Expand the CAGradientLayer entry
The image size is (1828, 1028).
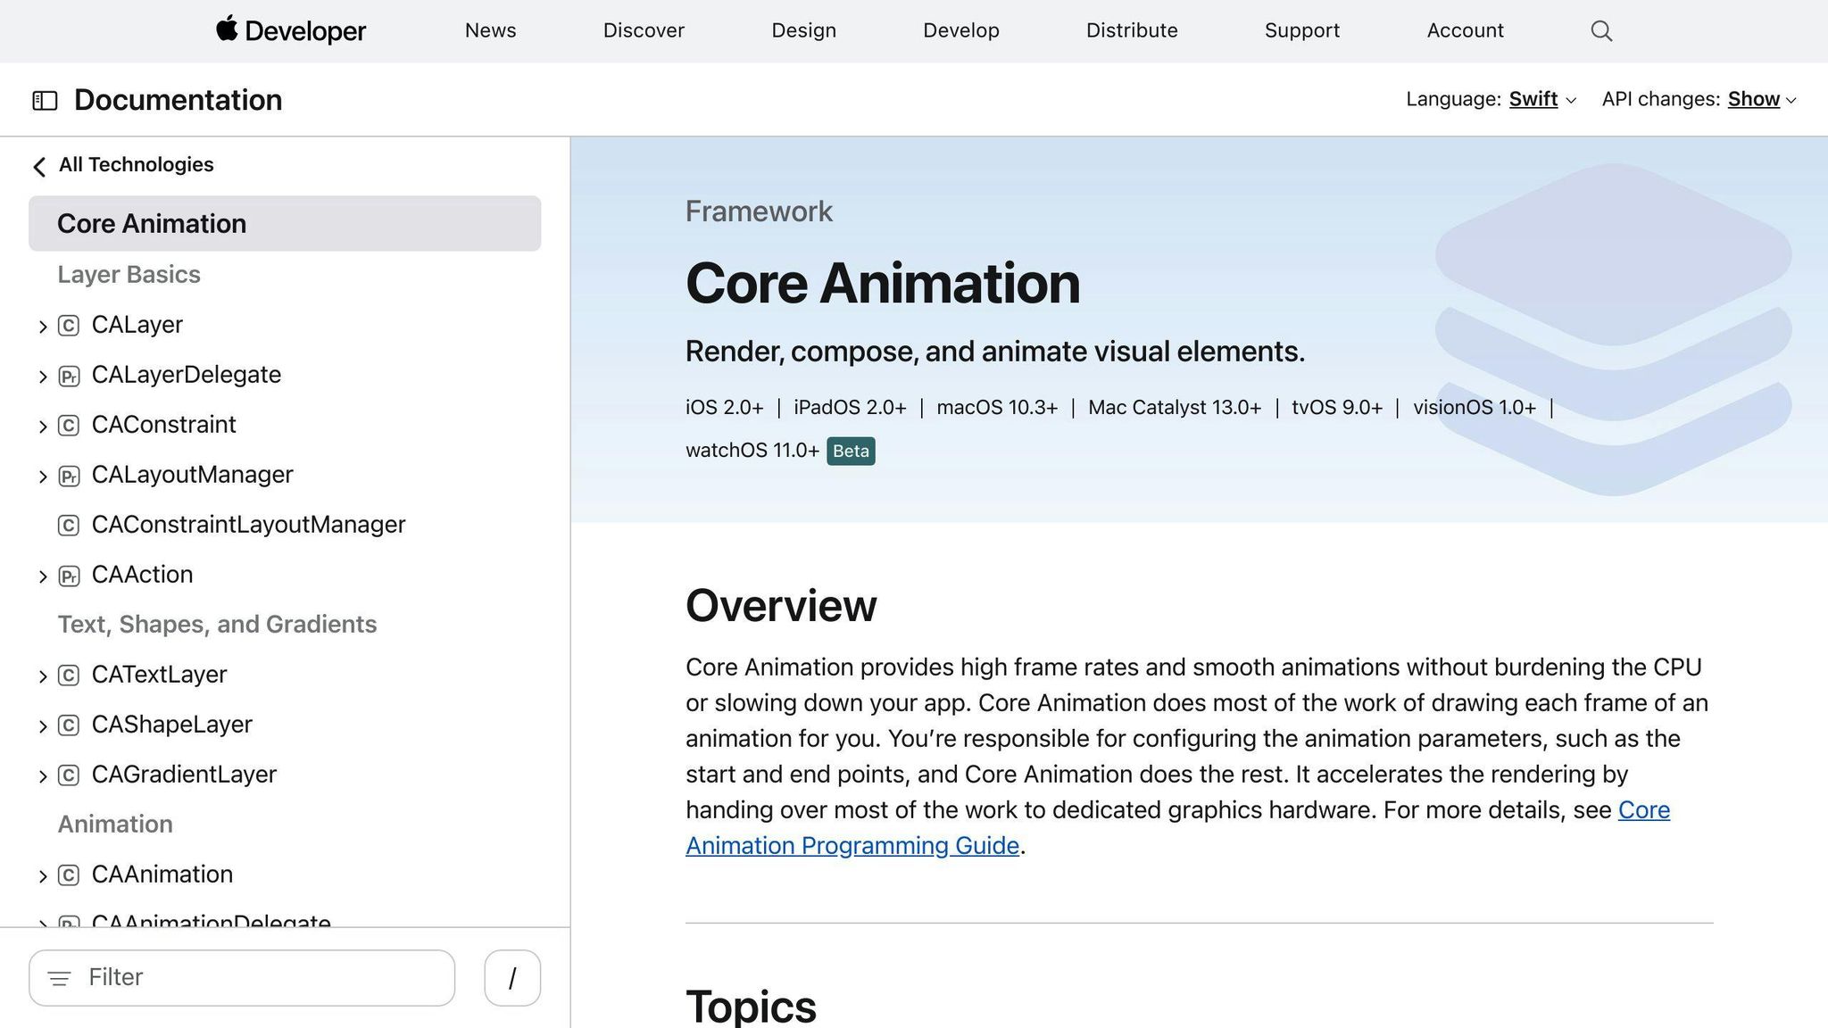43,775
